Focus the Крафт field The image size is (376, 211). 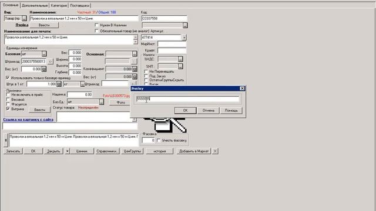pyautogui.click(x=172, y=50)
